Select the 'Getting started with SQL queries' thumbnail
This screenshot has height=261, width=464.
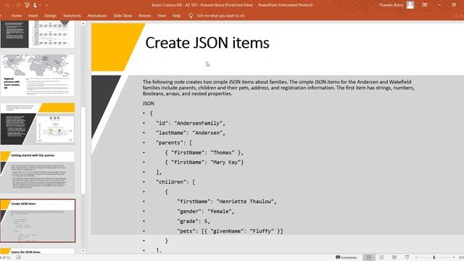(x=38, y=173)
